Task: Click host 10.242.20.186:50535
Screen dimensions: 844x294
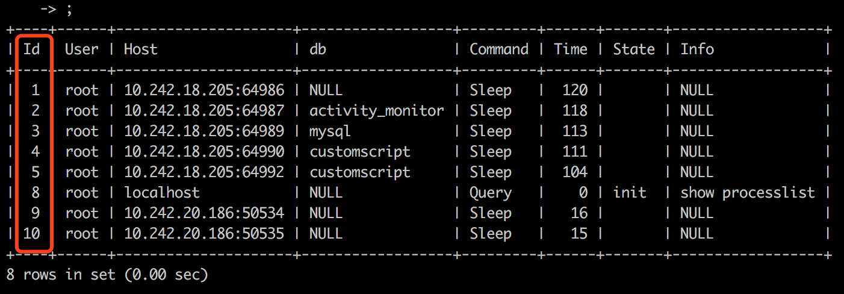Action: pos(204,234)
